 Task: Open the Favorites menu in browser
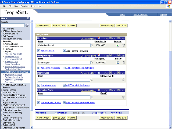(x=24, y=6)
